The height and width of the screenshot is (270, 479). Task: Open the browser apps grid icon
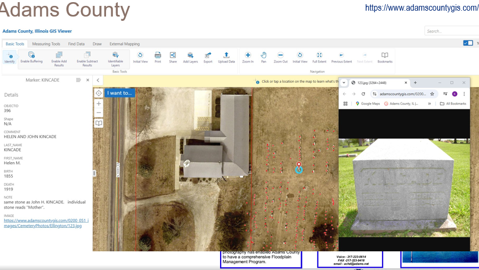point(345,104)
